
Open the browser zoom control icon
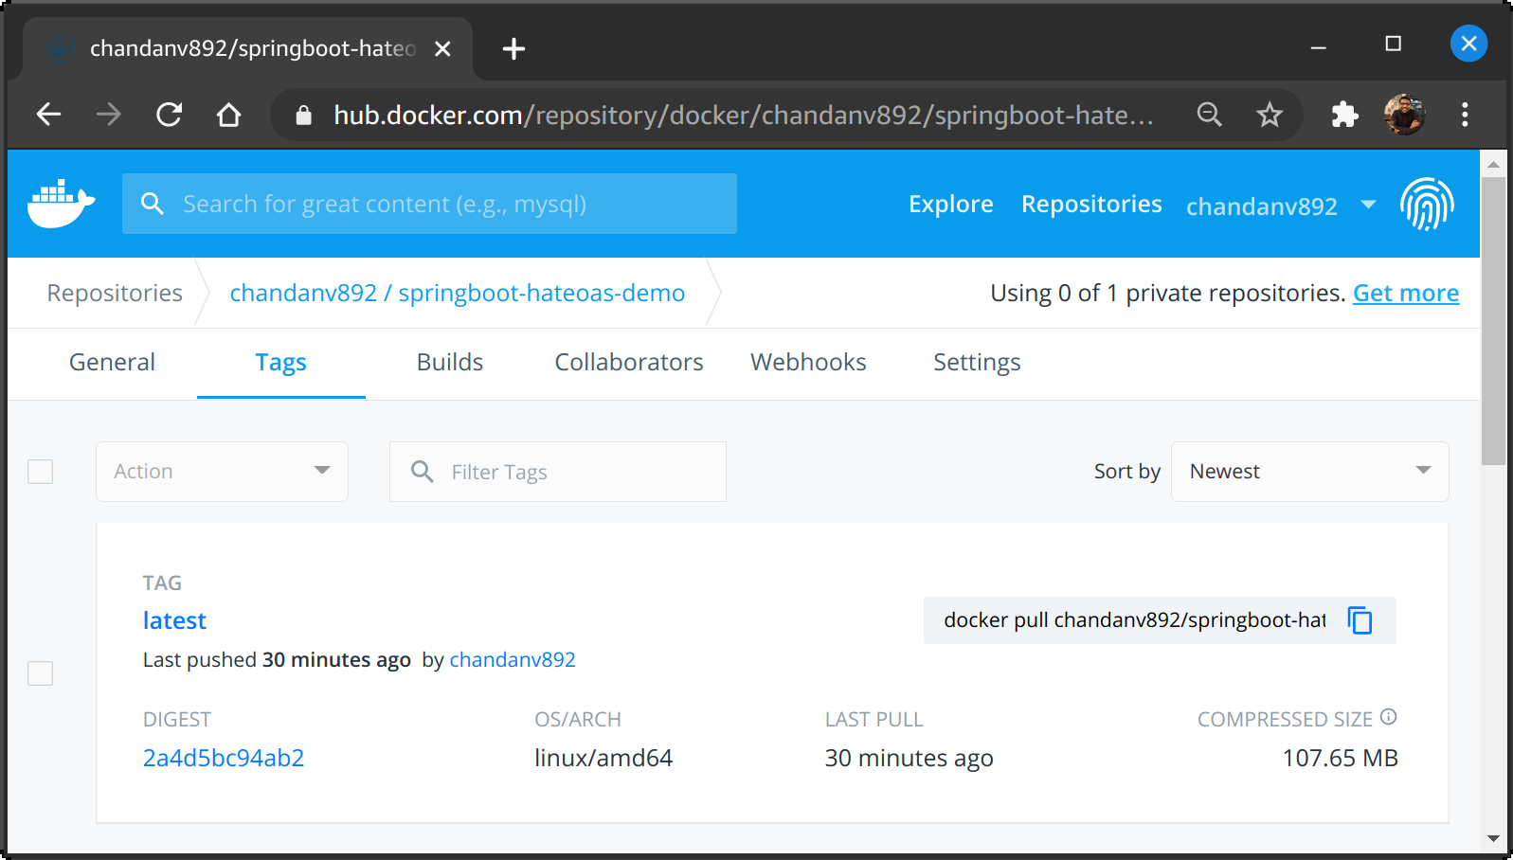point(1209,115)
